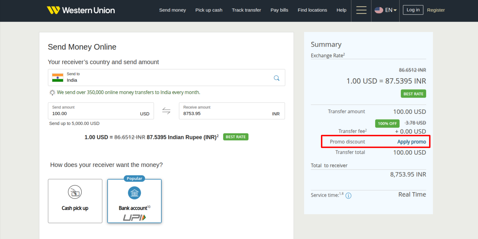Click the 'Send up to 5,000.00 USD' text
Viewport: 478px width, 239px height.
[74, 123]
